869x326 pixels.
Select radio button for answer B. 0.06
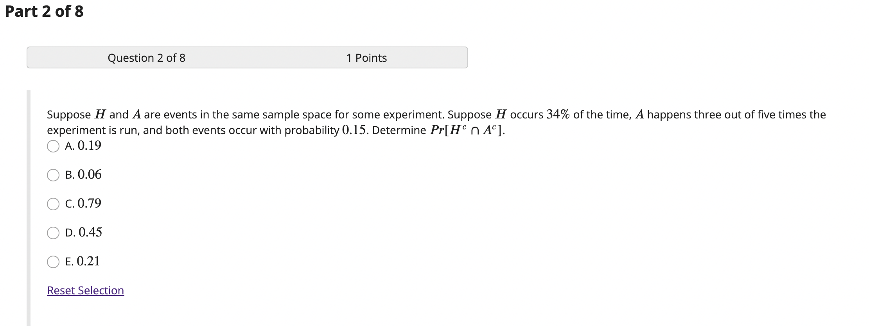pos(53,176)
